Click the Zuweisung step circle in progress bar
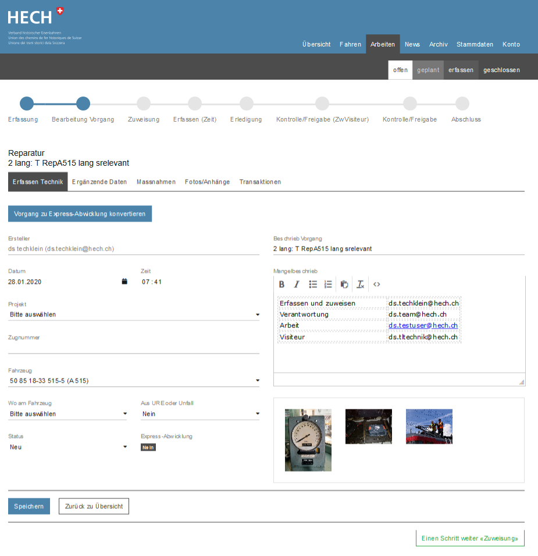Screen dimensions: 538x556 pyautogui.click(x=143, y=104)
